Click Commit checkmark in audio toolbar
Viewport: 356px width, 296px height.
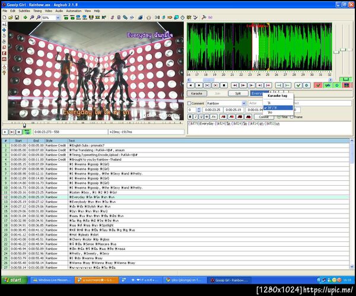coord(298,85)
